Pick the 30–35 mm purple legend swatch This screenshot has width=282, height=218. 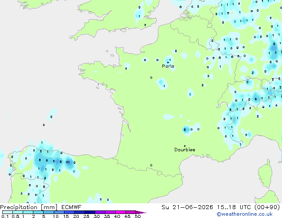point(100,212)
